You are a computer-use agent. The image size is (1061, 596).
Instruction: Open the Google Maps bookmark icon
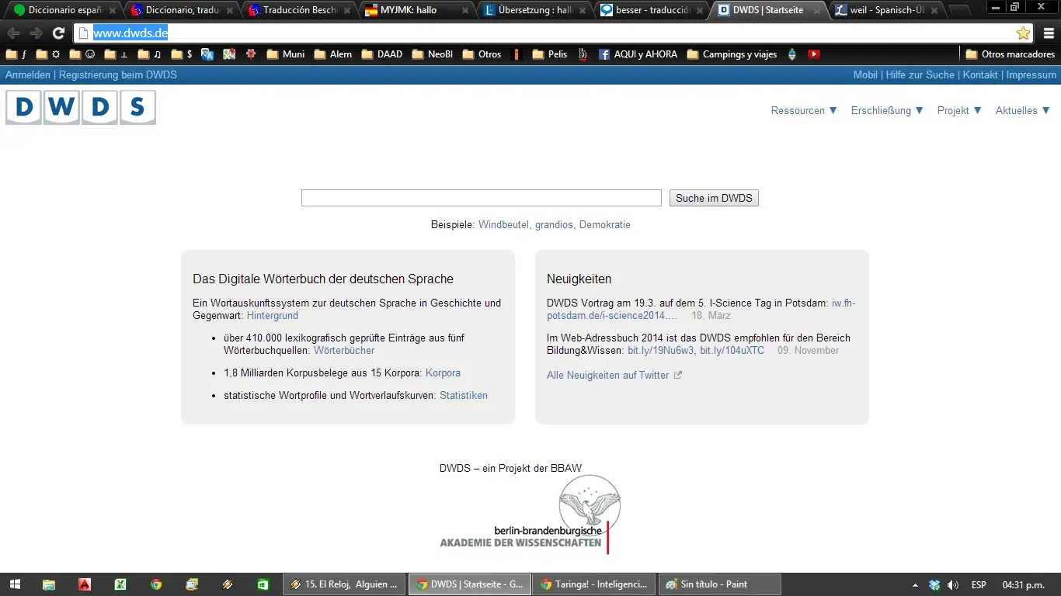coord(229,54)
